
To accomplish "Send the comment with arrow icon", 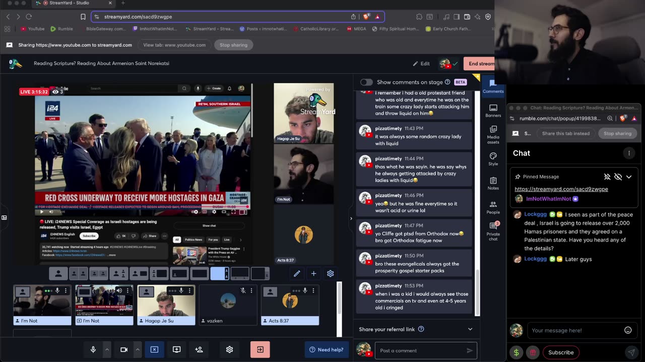I will pyautogui.click(x=470, y=350).
